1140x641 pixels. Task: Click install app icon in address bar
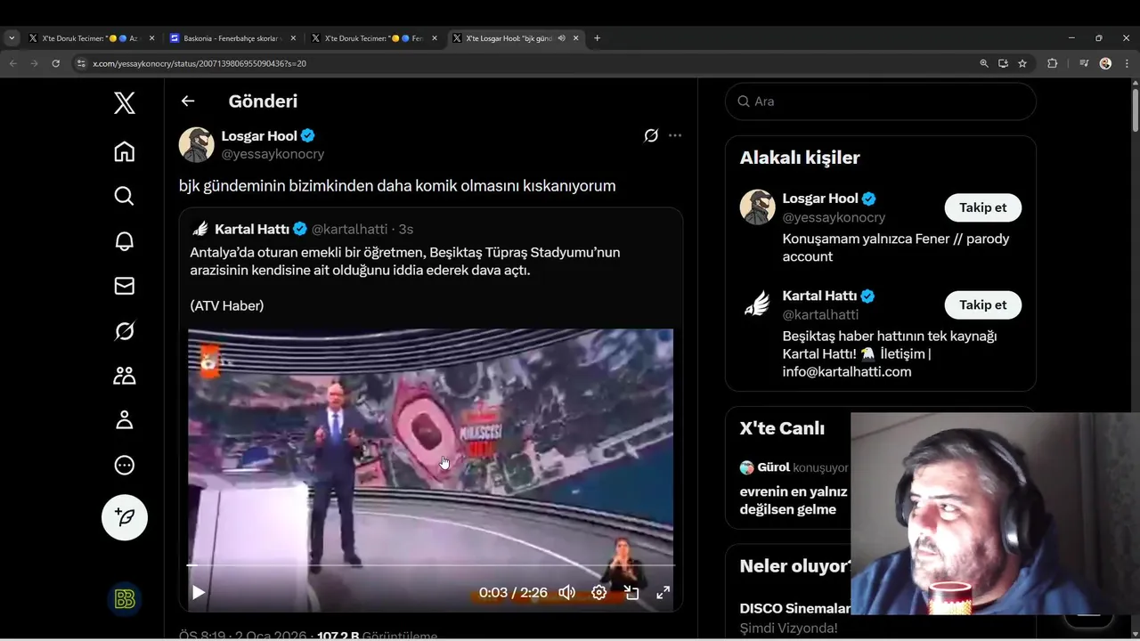click(1003, 63)
